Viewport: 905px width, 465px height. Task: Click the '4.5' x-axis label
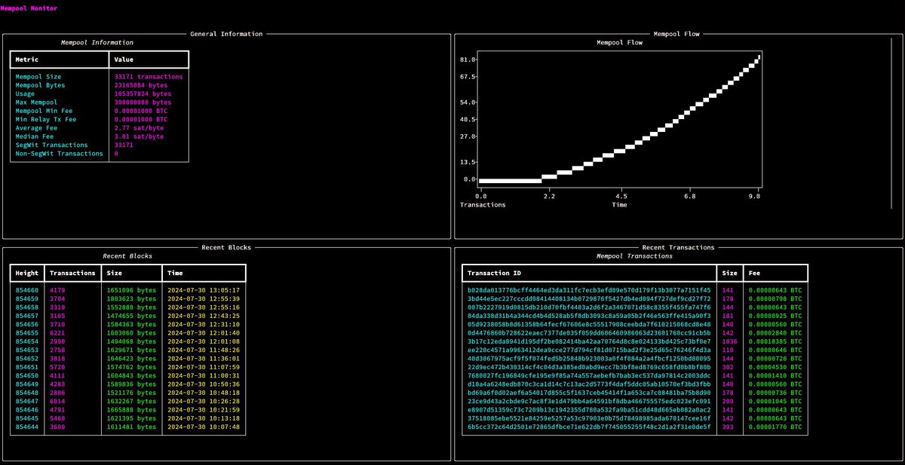coord(620,196)
